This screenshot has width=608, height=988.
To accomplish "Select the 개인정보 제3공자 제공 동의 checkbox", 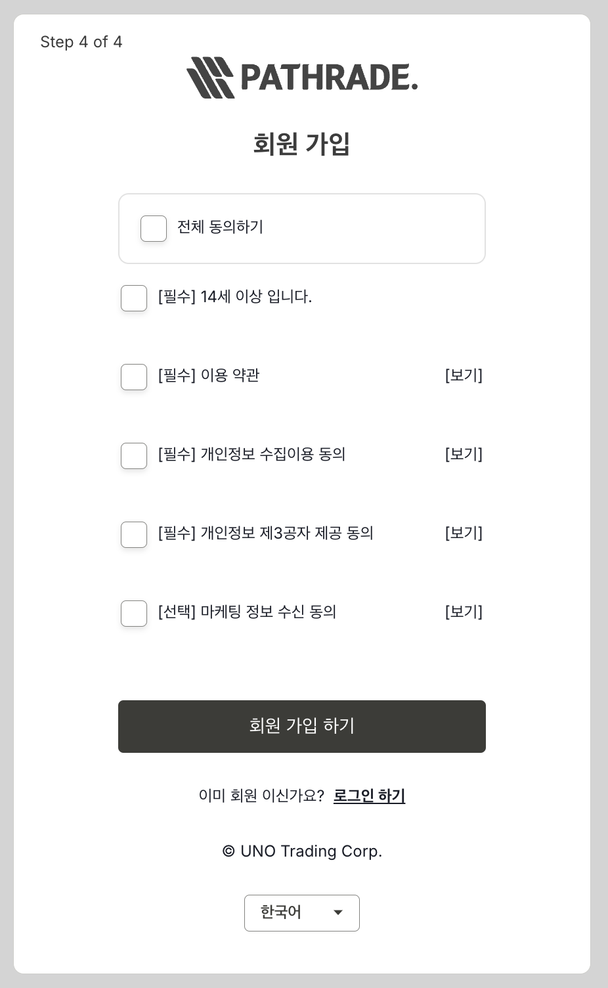I will coord(134,535).
